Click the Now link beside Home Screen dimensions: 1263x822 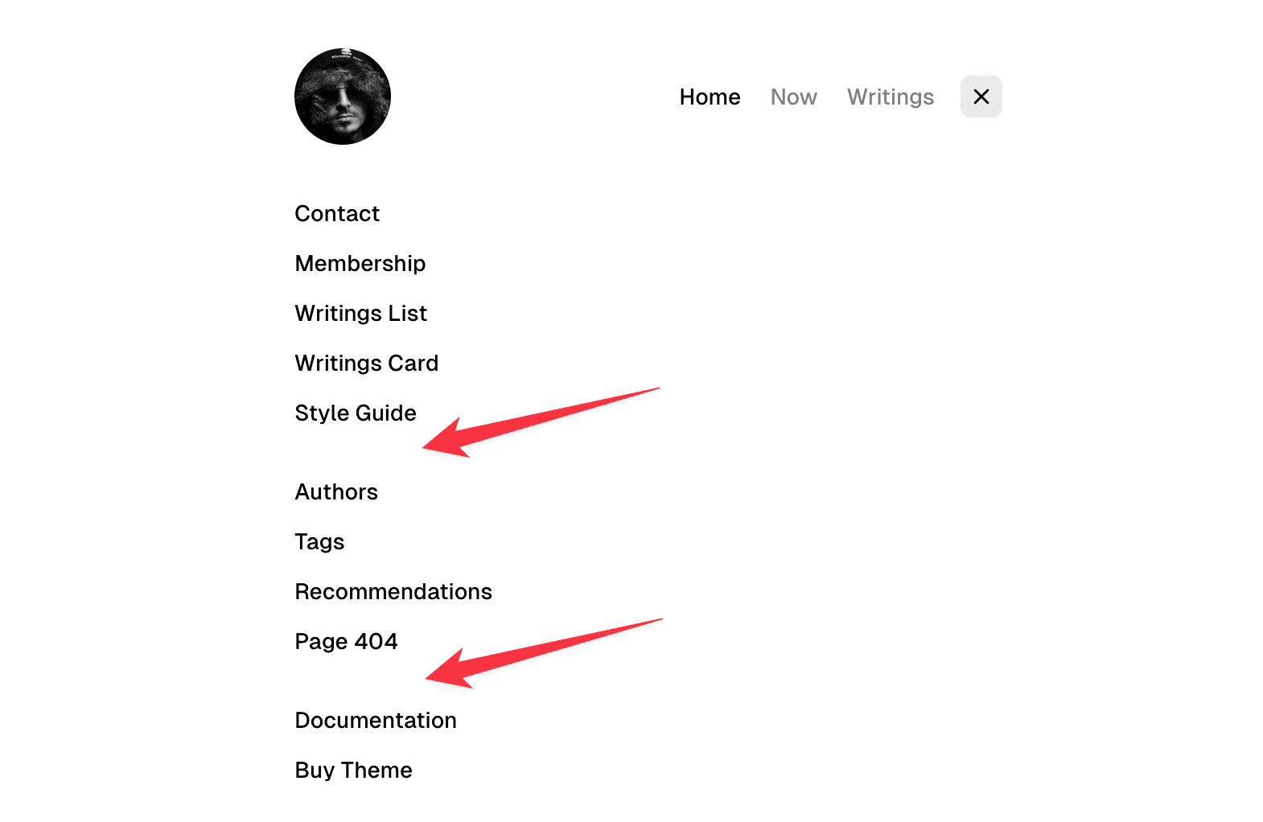[793, 97]
